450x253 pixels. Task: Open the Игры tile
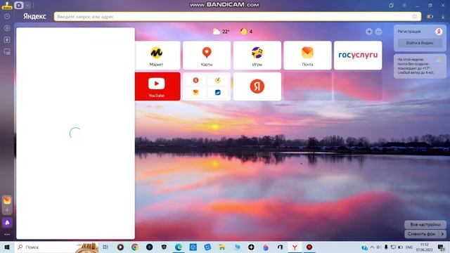click(x=257, y=56)
